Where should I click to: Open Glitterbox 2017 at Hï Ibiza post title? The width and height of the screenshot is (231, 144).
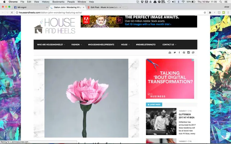(x=187, y=116)
